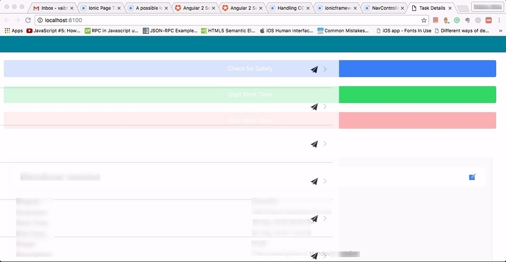506x262 pixels.
Task: Open the JSON-RPC Example bookmark
Action: [x=170, y=31]
